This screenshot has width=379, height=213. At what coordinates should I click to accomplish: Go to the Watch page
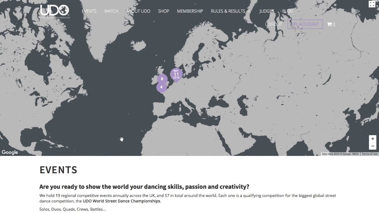111,11
